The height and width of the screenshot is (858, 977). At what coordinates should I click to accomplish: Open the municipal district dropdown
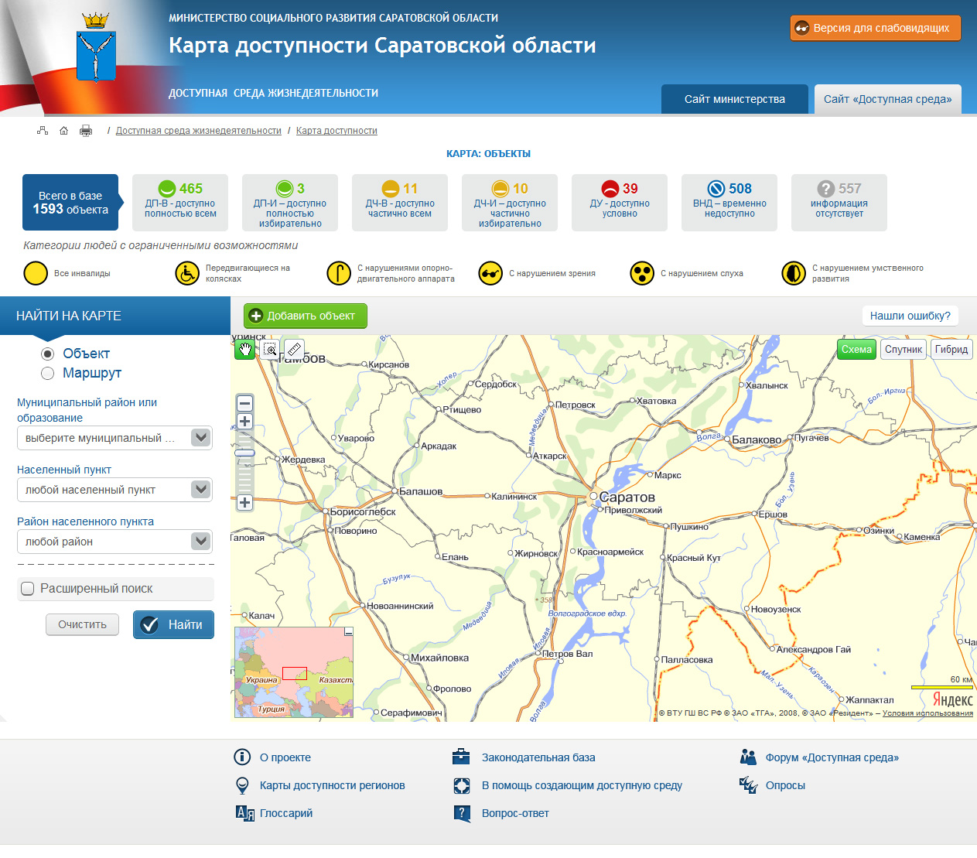[x=200, y=438]
